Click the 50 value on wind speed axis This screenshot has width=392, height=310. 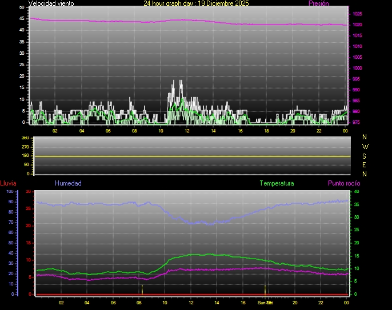point(22,7)
